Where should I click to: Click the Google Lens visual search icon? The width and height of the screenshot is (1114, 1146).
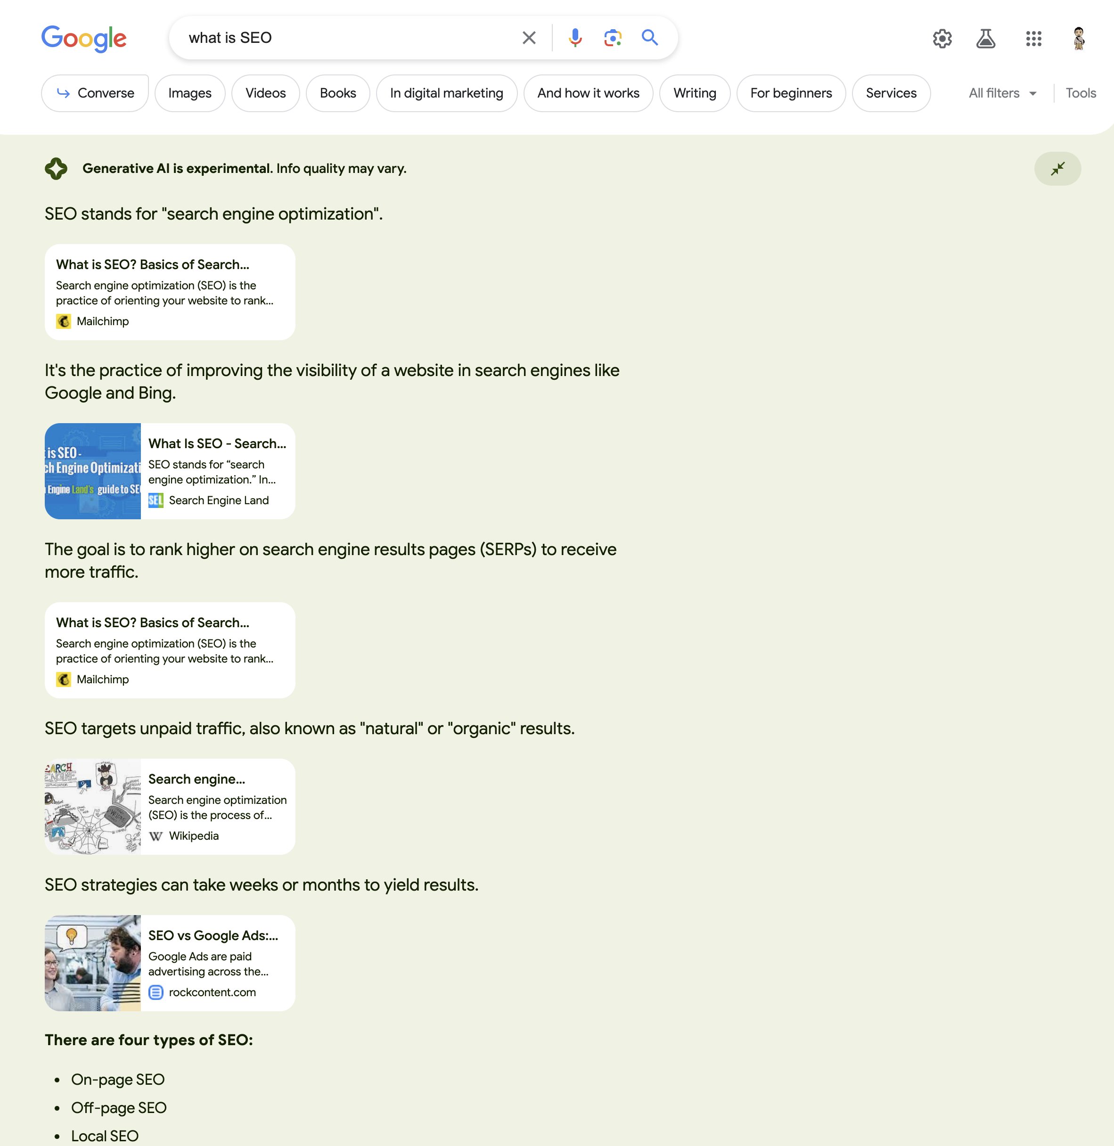point(613,38)
